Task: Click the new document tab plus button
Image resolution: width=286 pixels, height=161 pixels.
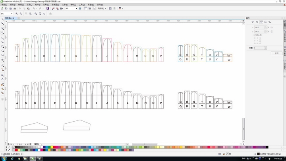Action: [19, 18]
